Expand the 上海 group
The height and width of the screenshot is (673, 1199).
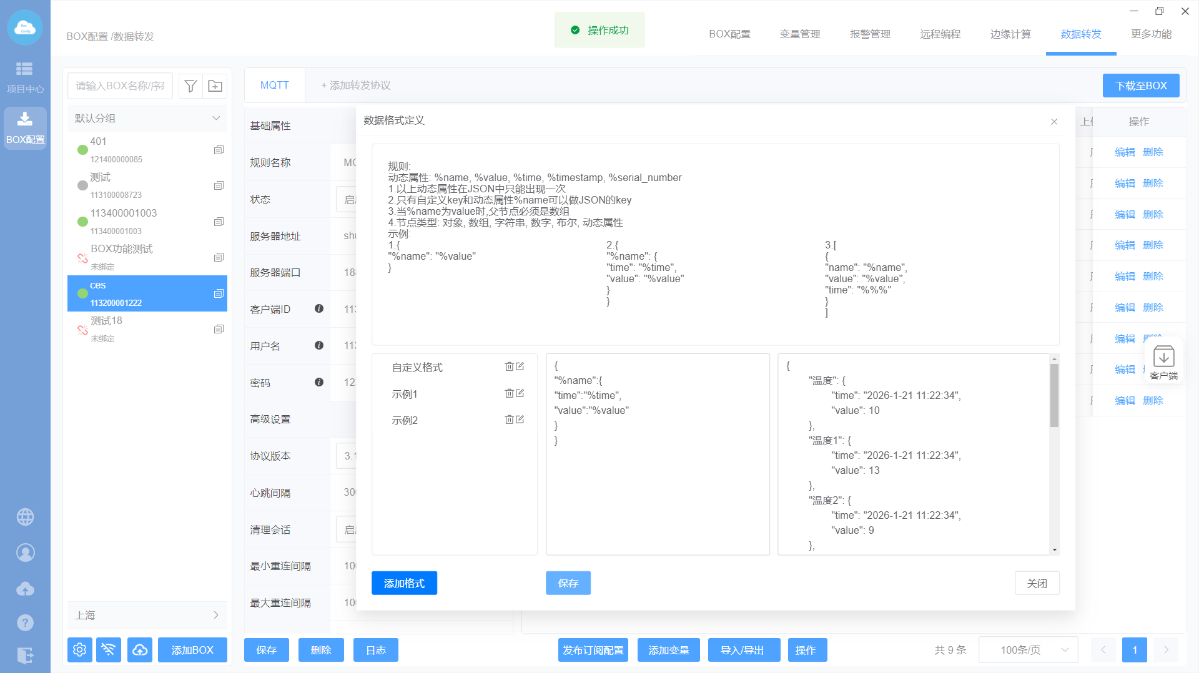215,615
